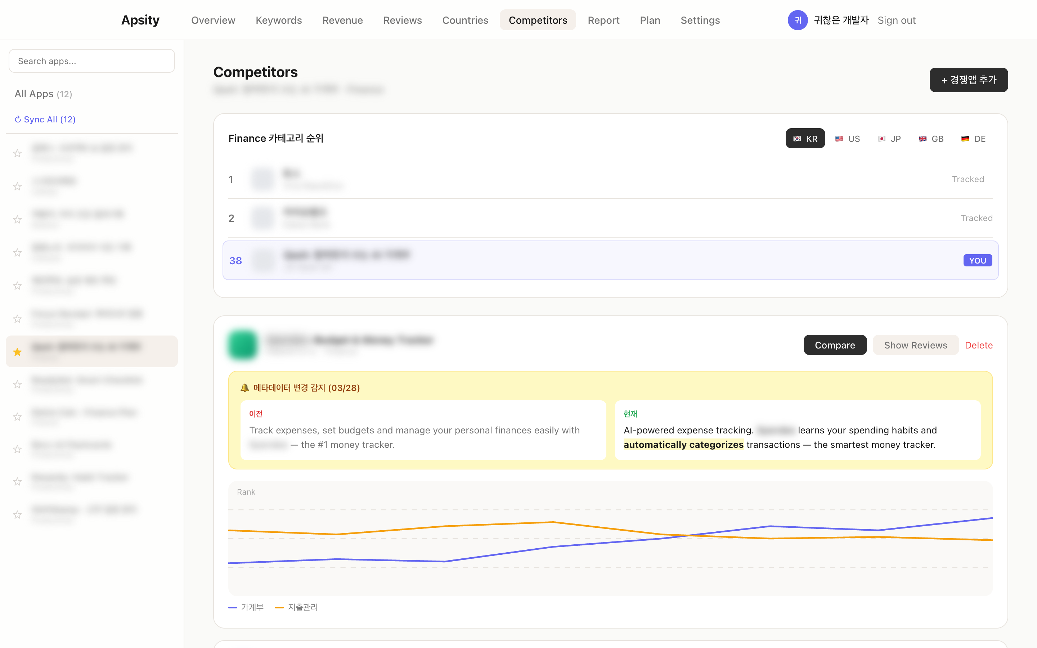Select the GB flag ranking filter

pyautogui.click(x=931, y=139)
